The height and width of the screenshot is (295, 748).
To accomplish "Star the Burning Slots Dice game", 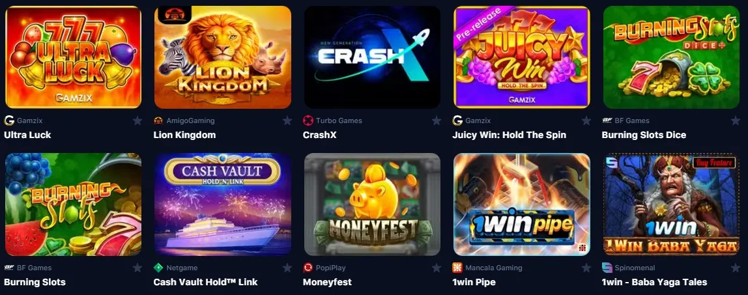I will click(x=736, y=120).
